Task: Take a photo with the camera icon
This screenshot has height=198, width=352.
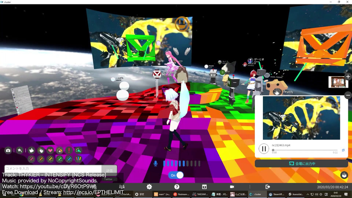Action: 8,150
